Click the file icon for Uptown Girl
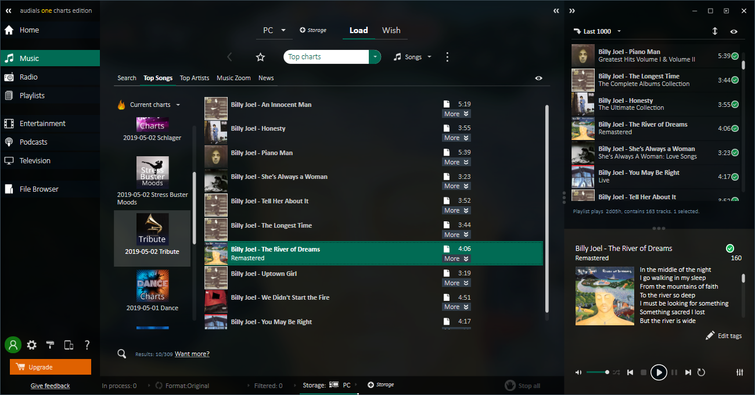Viewport: 755px width, 395px height. point(447,274)
